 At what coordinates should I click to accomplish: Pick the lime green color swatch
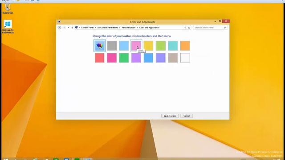pos(161,46)
